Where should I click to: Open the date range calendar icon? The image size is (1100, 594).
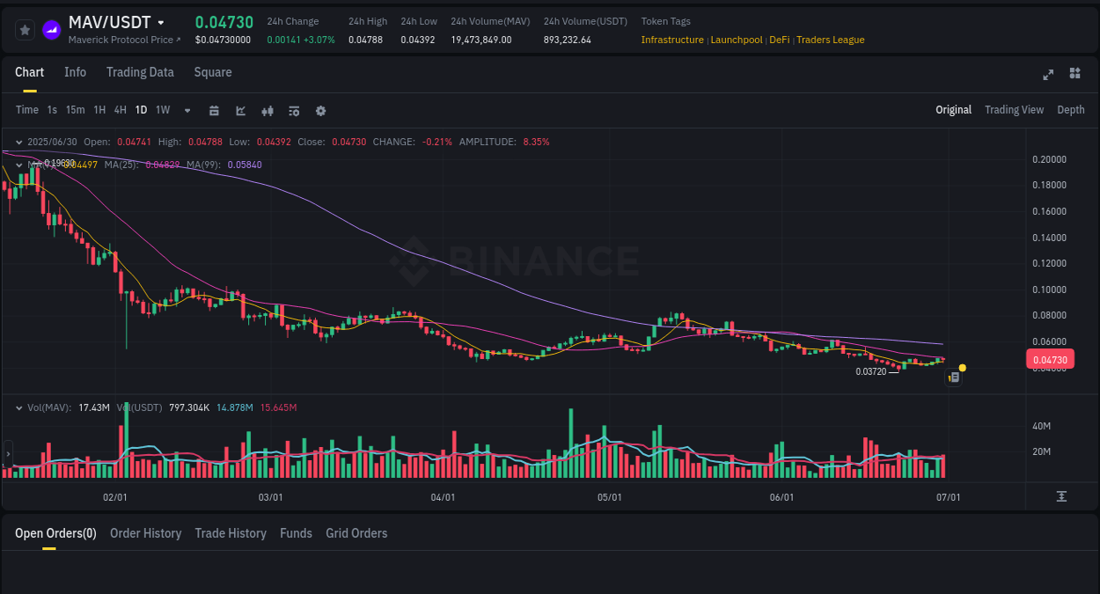click(214, 110)
